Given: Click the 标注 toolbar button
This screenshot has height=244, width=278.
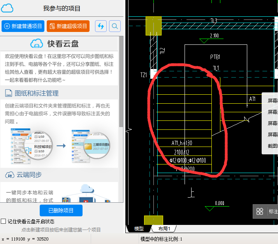Looking at the screenshot, I should point(273,211).
